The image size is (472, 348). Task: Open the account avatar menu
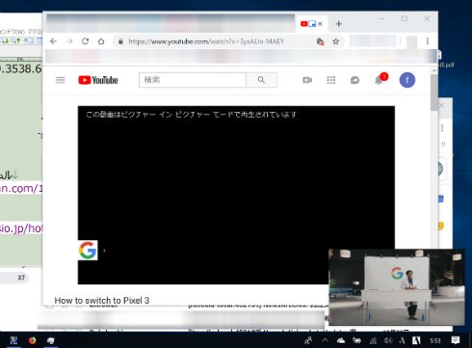(x=407, y=80)
